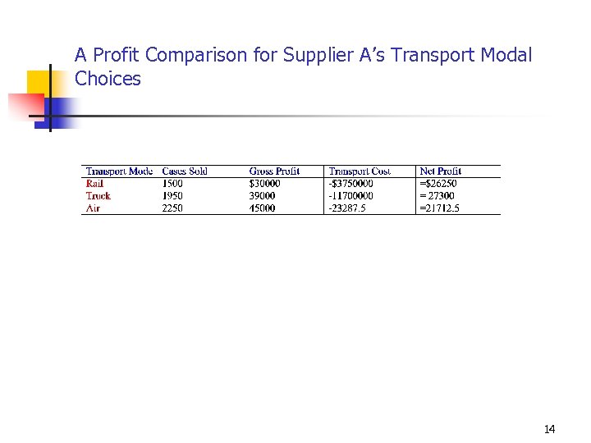Click the slide title about Supplier A's Transport Modal Choices

pos(303,67)
